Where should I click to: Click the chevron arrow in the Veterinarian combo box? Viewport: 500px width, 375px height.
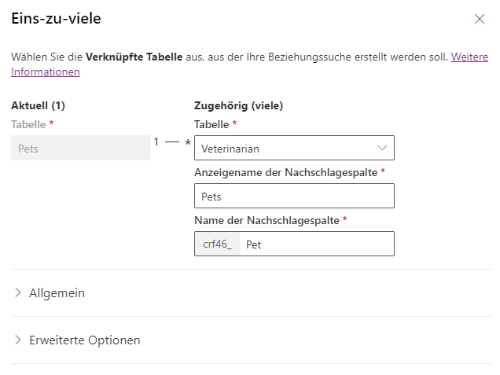[x=382, y=148]
